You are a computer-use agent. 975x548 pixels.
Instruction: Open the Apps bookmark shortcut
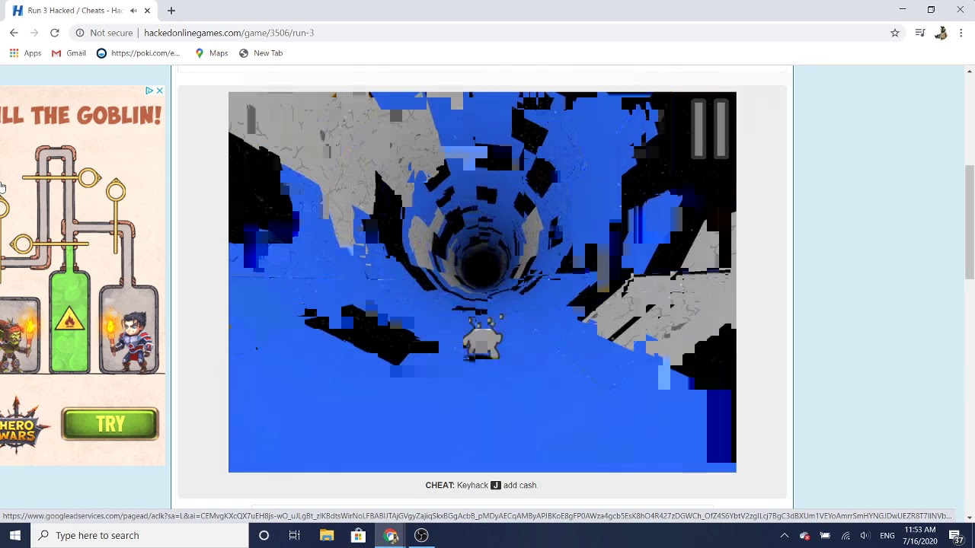point(25,53)
